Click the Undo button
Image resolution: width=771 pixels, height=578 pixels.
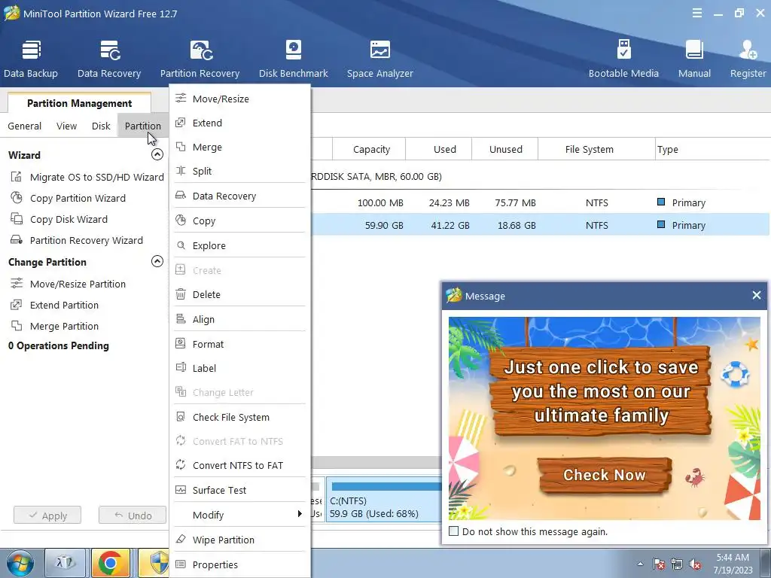click(x=133, y=516)
